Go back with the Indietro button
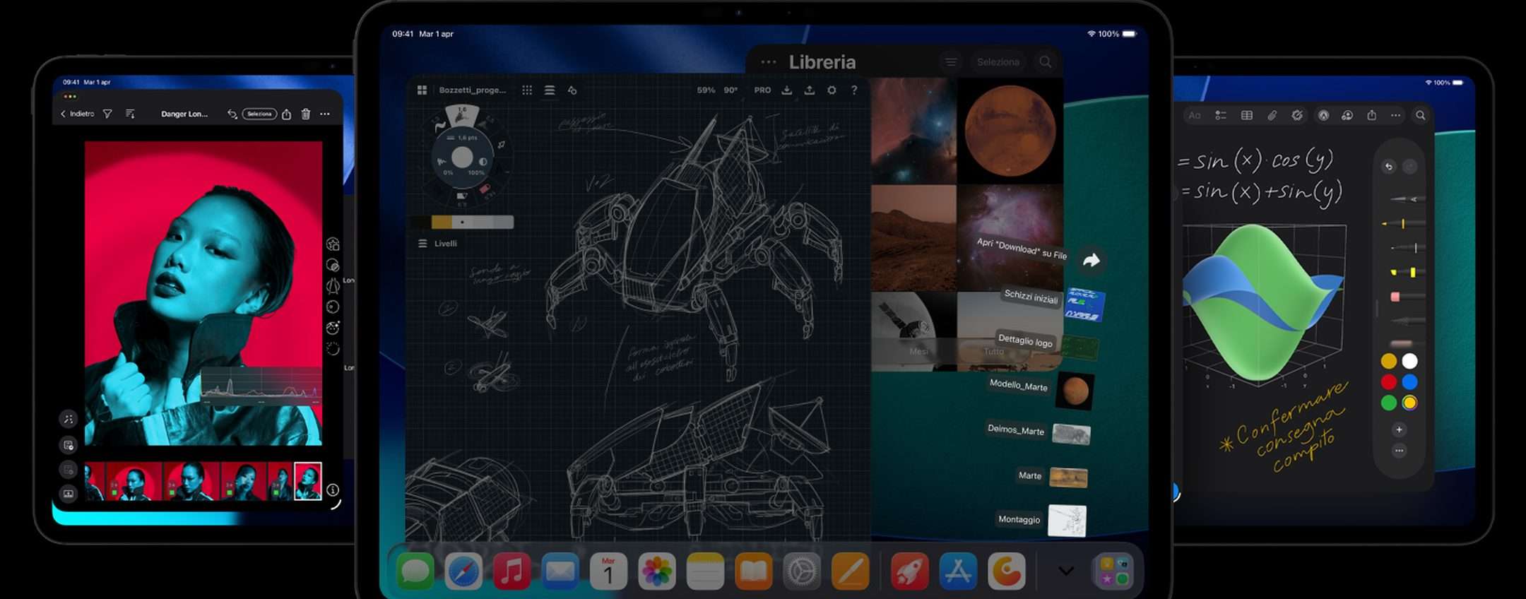 pos(78,114)
